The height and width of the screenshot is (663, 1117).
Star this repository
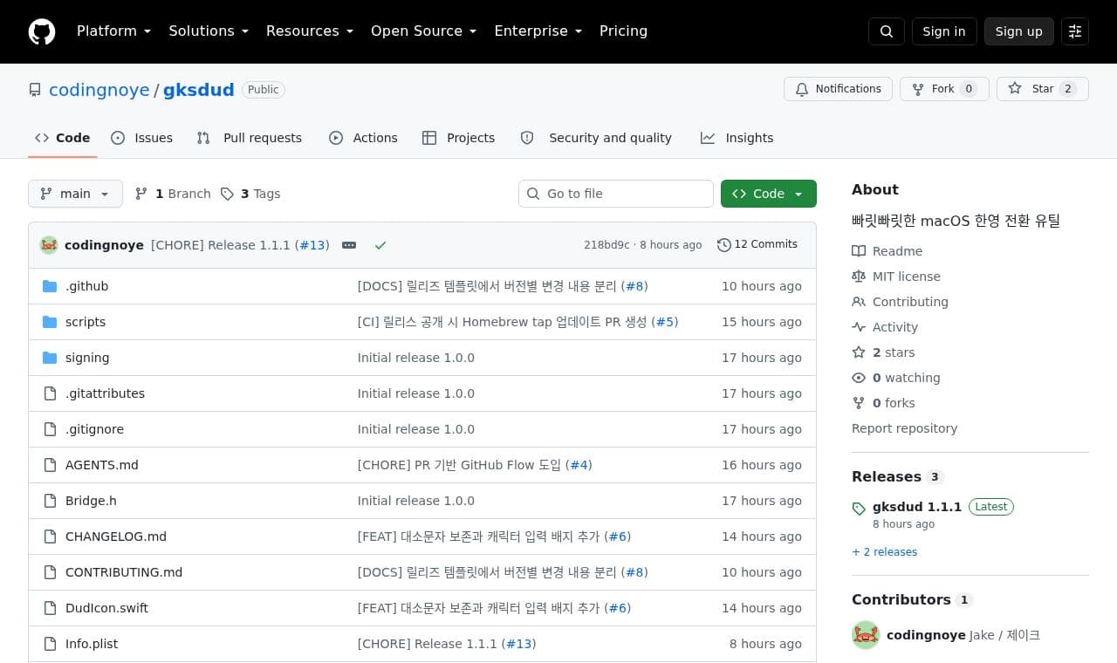coord(1043,89)
